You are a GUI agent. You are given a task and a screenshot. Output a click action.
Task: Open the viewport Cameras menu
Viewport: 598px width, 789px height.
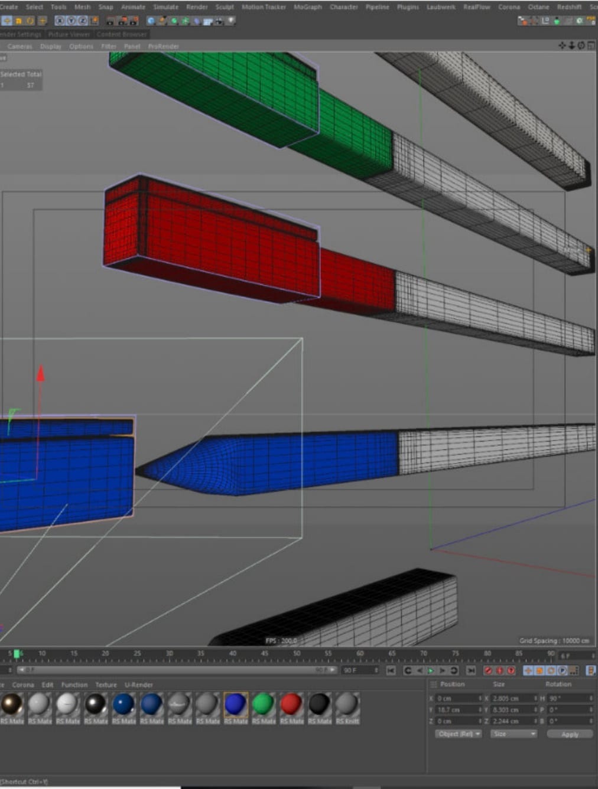pos(20,46)
